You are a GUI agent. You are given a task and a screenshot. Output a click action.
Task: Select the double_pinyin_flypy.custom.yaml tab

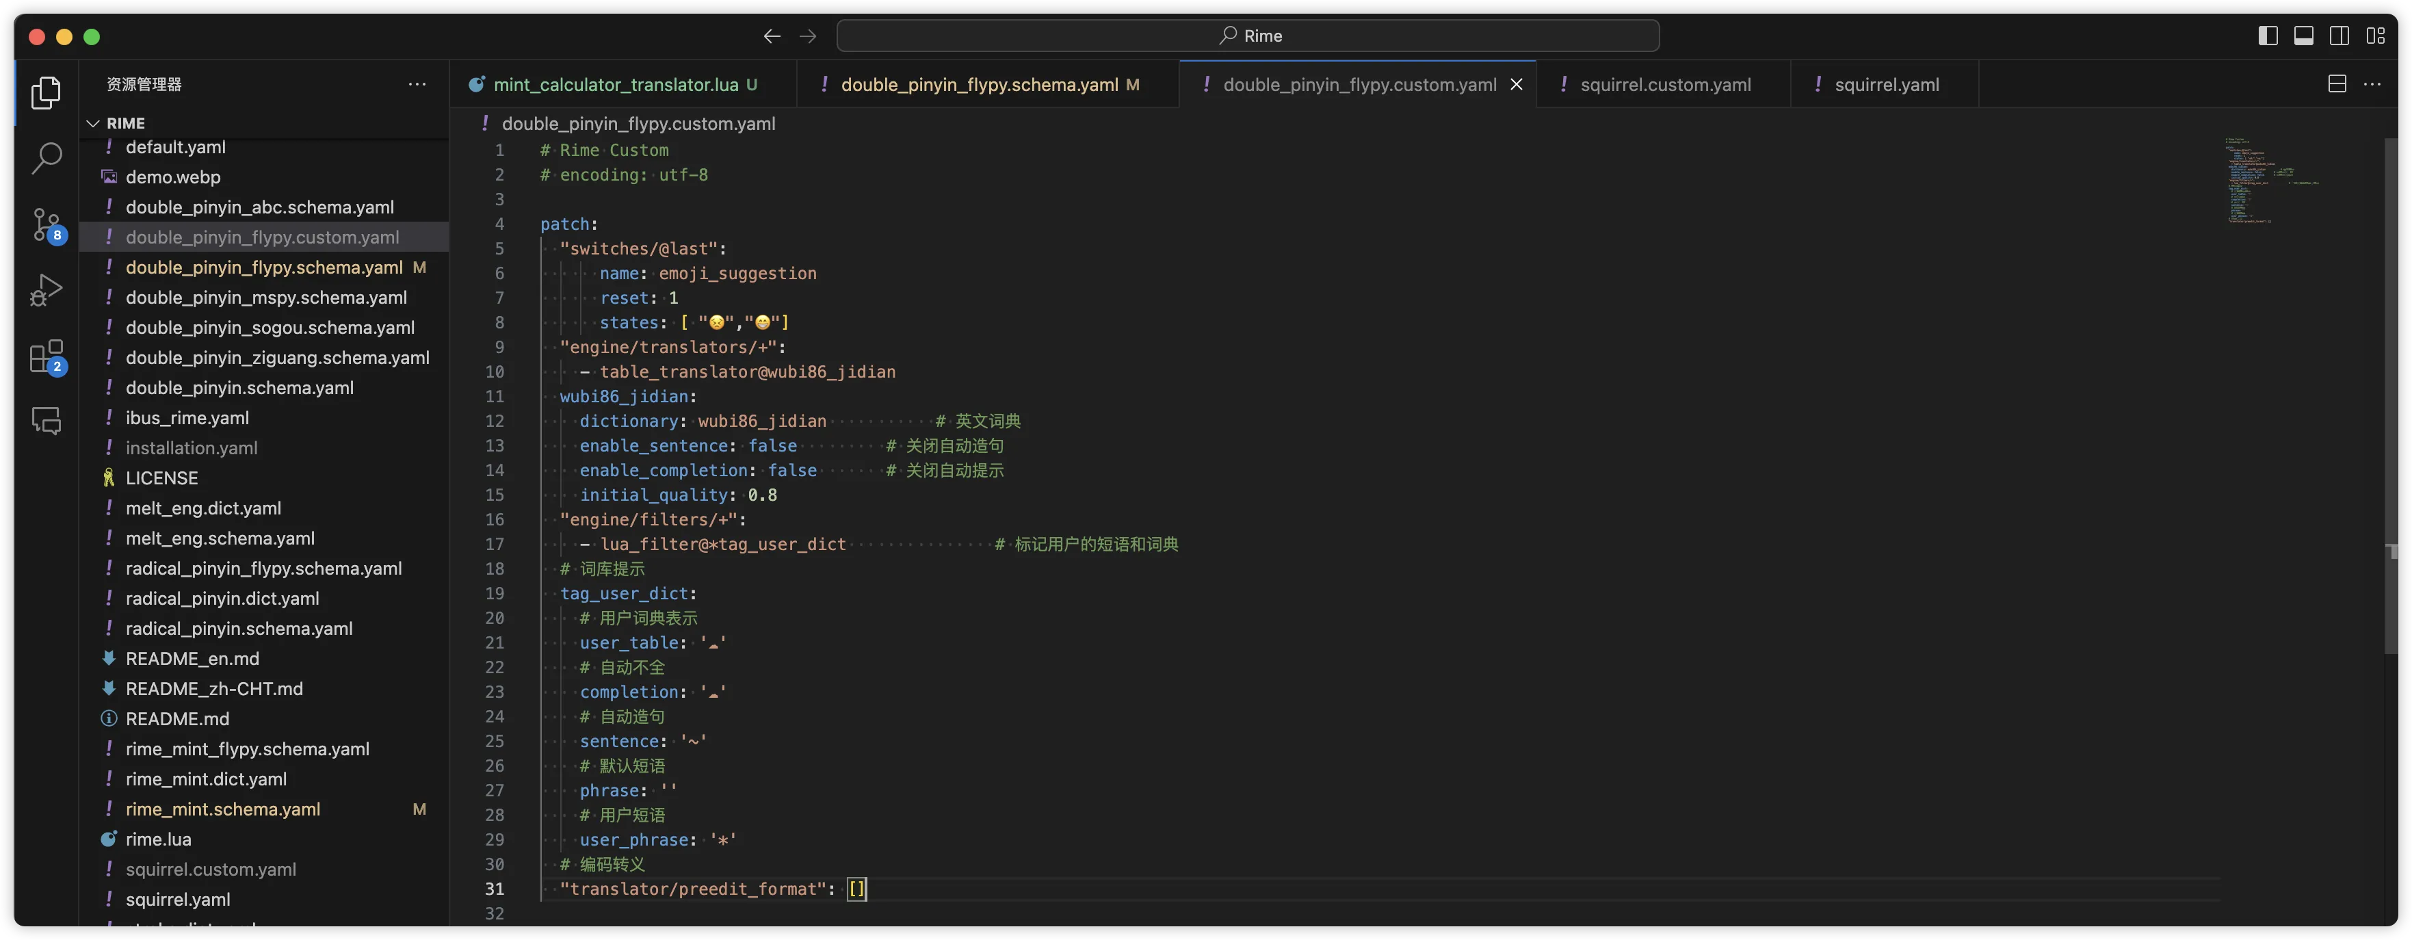(x=1359, y=84)
